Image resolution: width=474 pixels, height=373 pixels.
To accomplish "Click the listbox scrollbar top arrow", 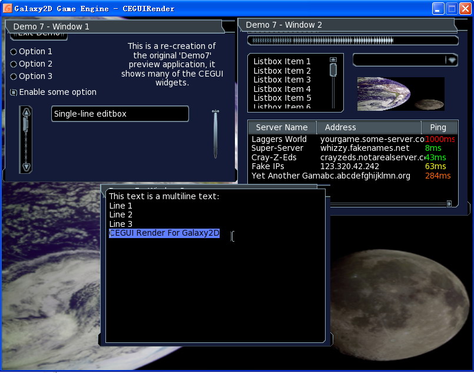I will 333,60.
